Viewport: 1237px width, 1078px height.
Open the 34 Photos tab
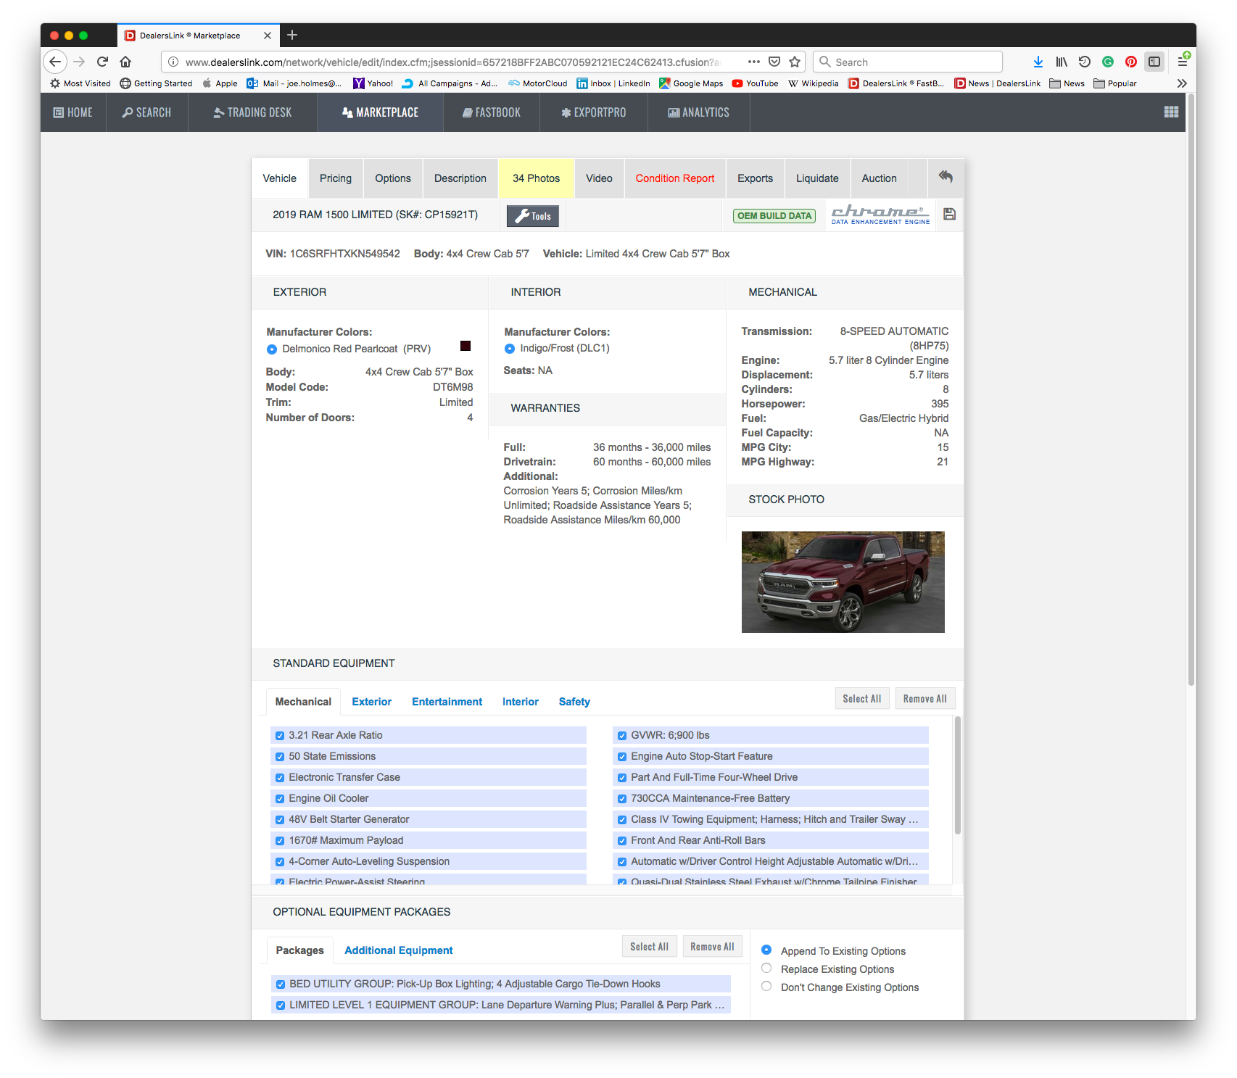537,178
